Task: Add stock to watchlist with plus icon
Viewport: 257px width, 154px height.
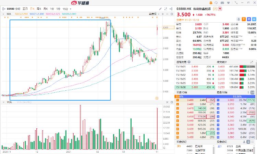Action: (x=254, y=19)
